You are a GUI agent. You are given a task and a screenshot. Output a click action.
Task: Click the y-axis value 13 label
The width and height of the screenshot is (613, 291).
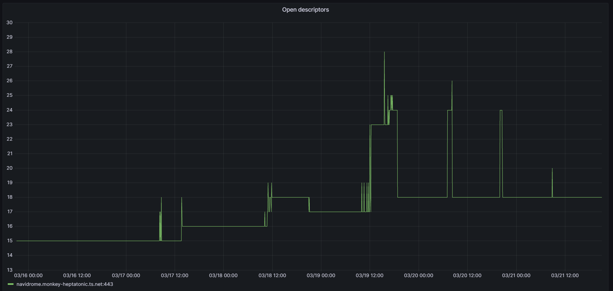(x=10, y=270)
